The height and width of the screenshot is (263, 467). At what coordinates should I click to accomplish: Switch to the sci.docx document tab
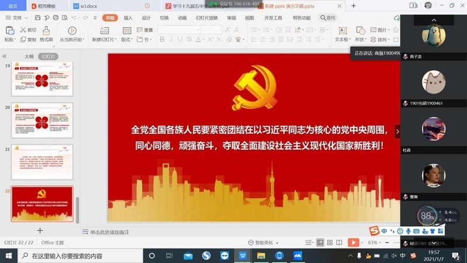click(x=88, y=6)
